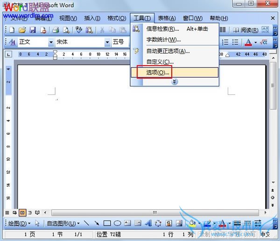Open the 窗口(W) menu

192,18
